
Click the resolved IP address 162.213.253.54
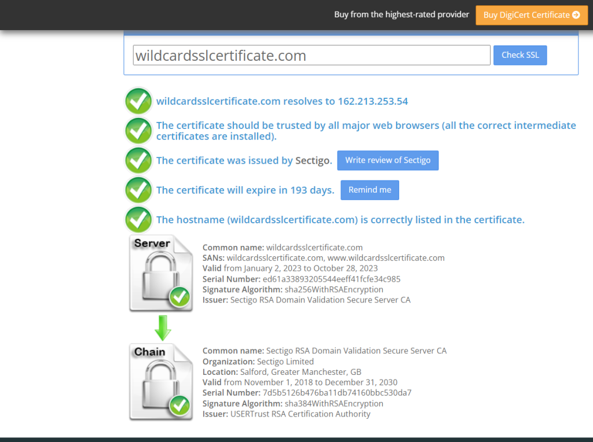[x=374, y=101]
